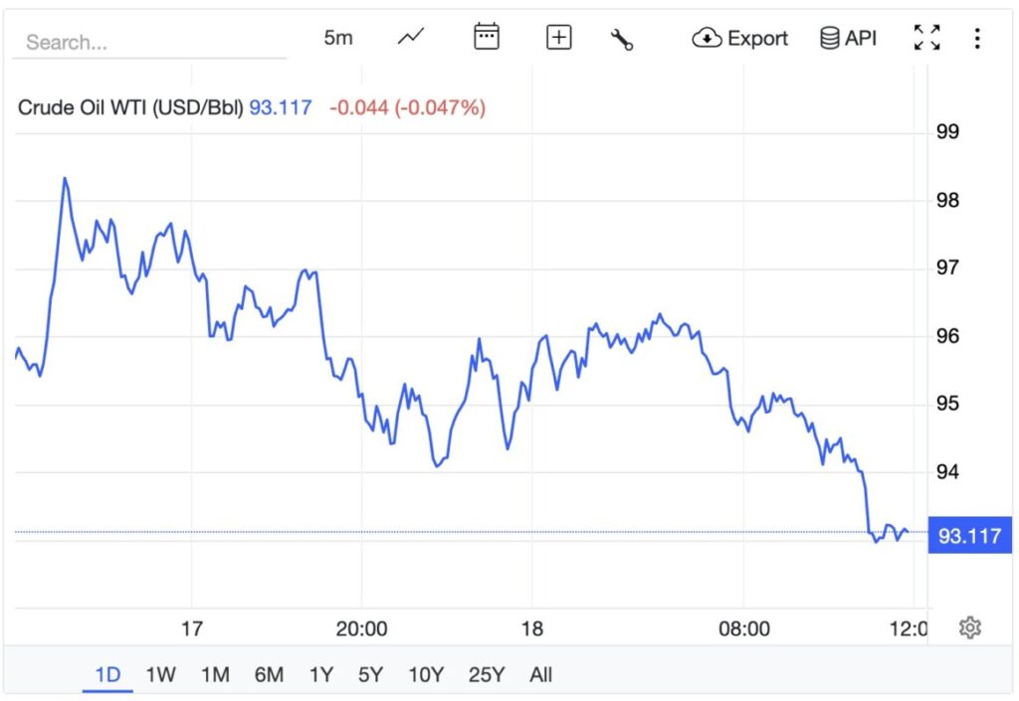The image size is (1019, 701).
Task: Switch to the 1Y view
Action: pos(320,674)
